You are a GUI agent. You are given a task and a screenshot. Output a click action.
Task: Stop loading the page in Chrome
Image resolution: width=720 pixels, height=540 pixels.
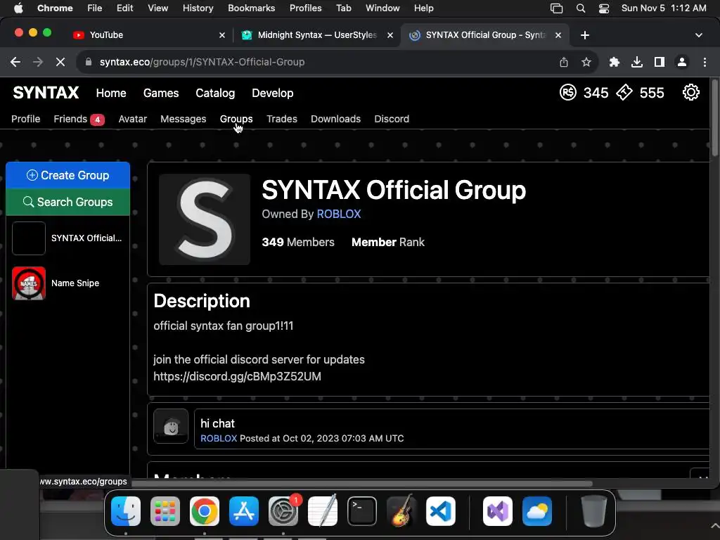tap(60, 62)
